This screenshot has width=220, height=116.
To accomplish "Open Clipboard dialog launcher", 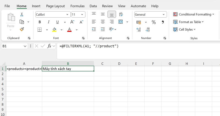I will coord(29,38).
